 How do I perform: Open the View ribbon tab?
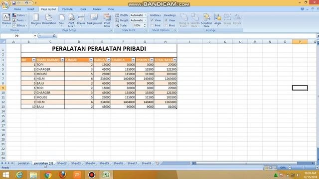click(111, 9)
